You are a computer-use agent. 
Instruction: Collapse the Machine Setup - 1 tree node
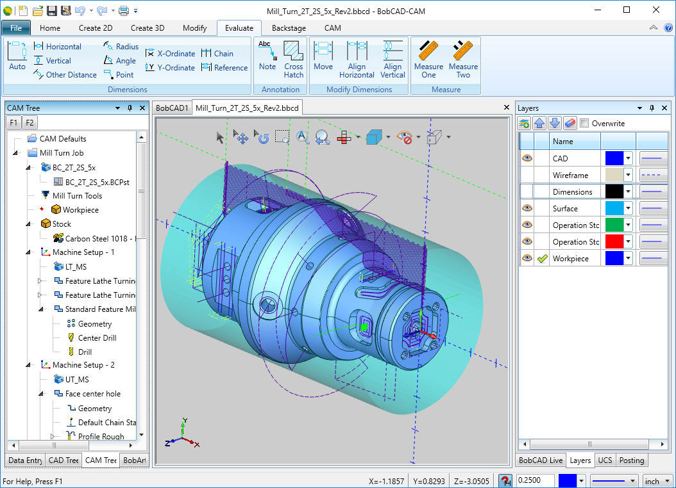tap(29, 252)
